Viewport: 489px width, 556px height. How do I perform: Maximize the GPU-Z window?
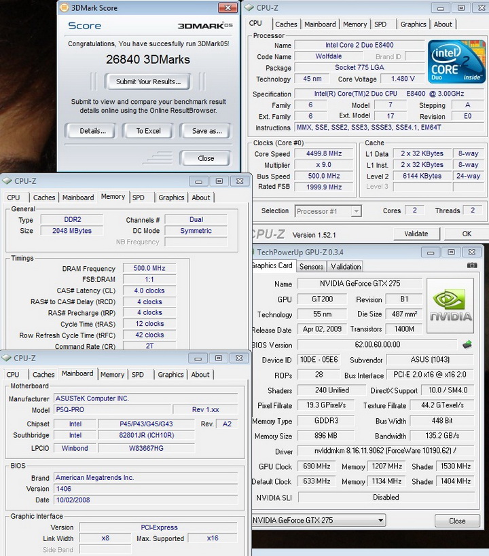pos(451,252)
